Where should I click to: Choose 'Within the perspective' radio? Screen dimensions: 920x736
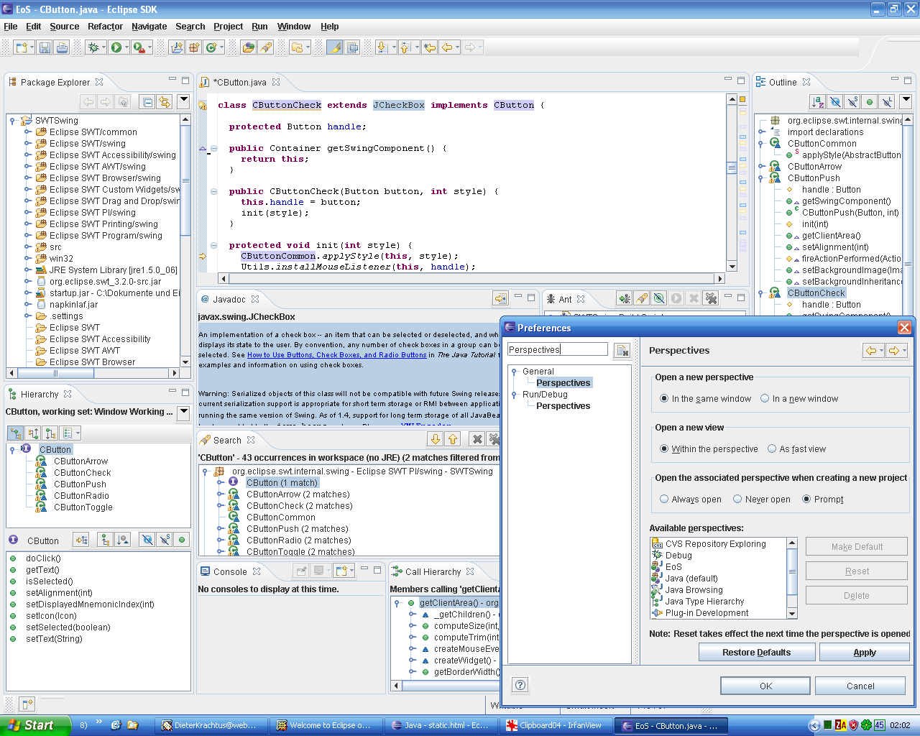tap(709, 449)
